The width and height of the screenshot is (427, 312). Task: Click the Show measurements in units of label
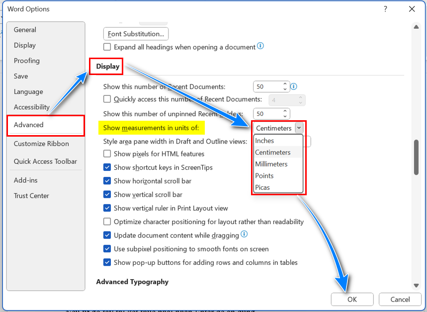coord(151,128)
